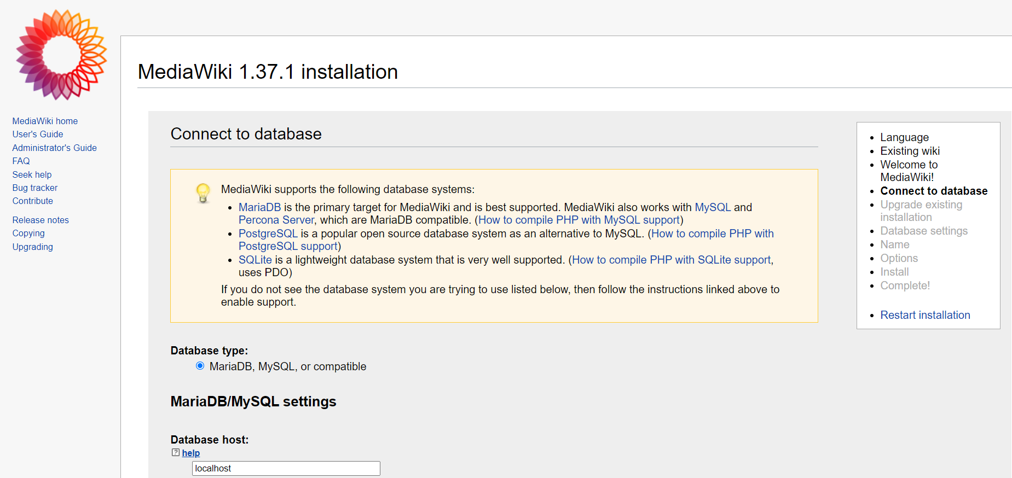Click the Name step in list
Image resolution: width=1012 pixels, height=478 pixels.
point(895,244)
